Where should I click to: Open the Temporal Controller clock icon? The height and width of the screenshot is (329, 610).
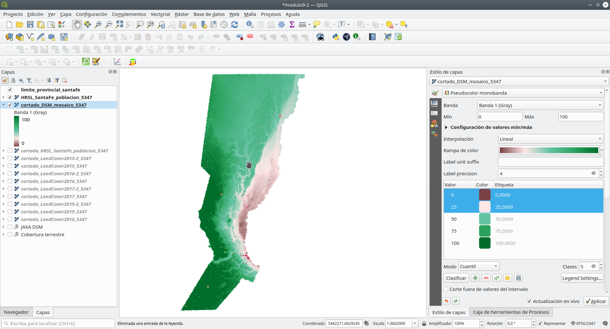pyautogui.click(x=224, y=24)
